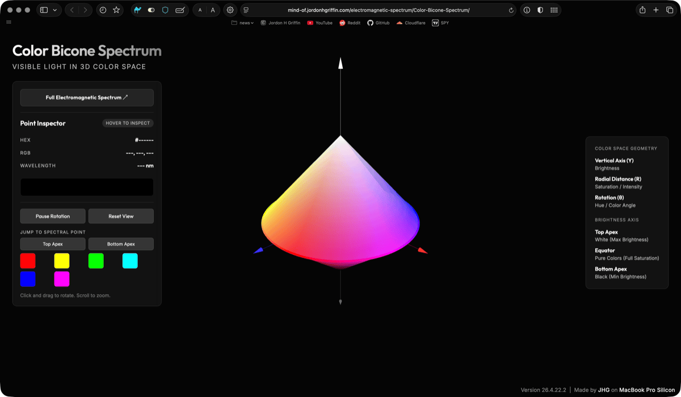Open the Full Electromagnetic Spectrum link
The image size is (681, 397).
tap(87, 98)
